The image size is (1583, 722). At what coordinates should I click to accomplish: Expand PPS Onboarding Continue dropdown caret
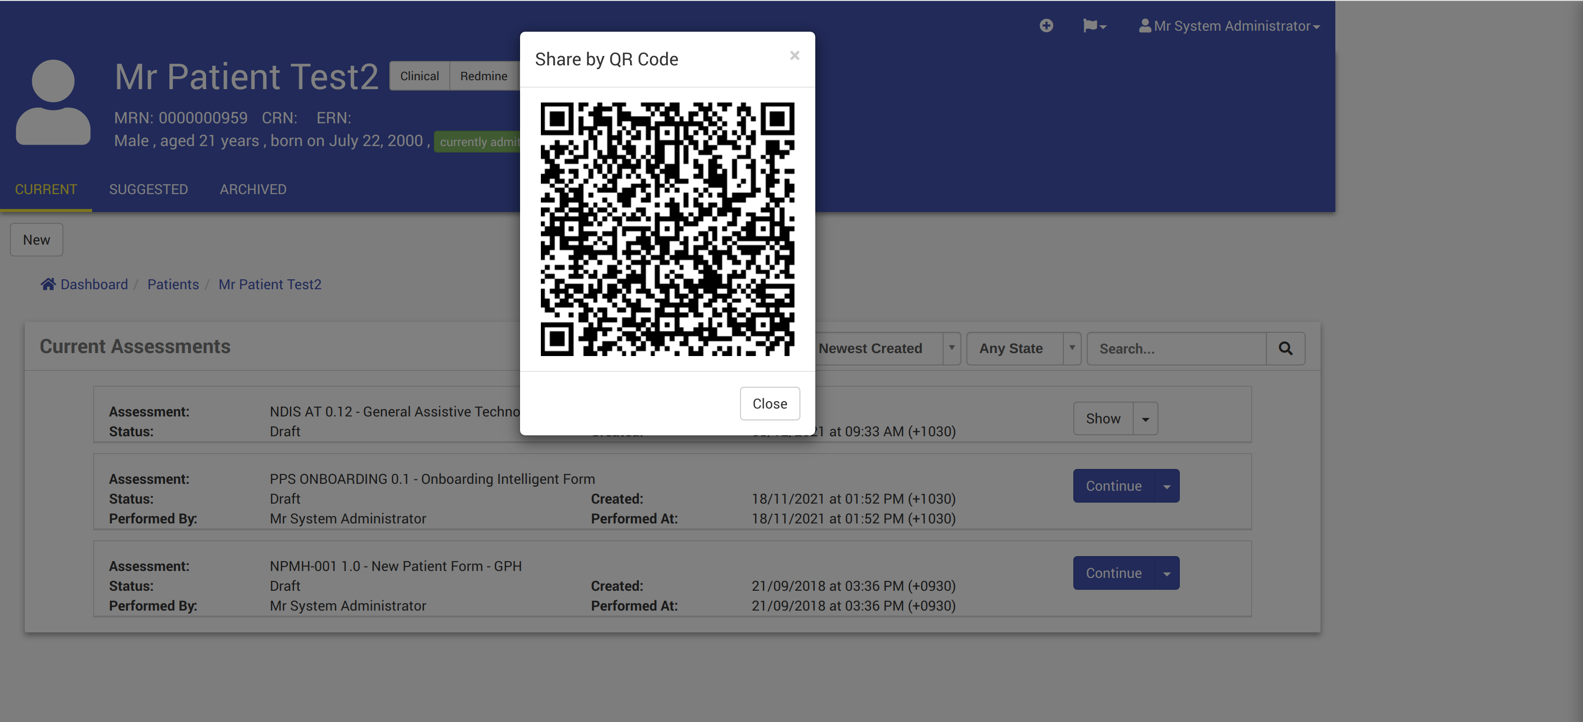[x=1166, y=486]
